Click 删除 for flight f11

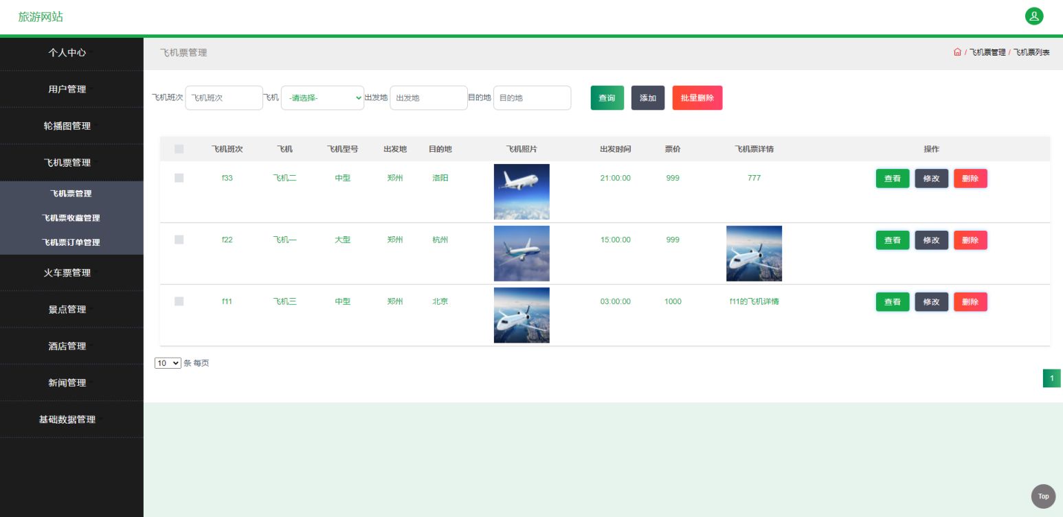point(970,302)
